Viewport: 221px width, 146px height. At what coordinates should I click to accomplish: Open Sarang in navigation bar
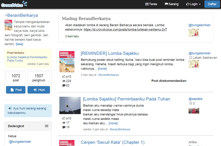172,4
